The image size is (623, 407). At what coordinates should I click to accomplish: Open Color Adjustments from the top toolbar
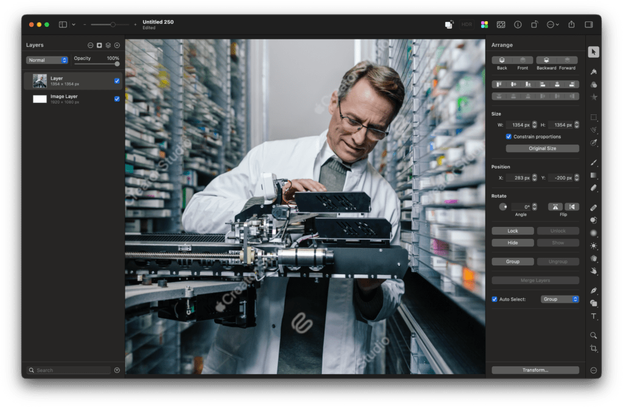click(x=484, y=24)
